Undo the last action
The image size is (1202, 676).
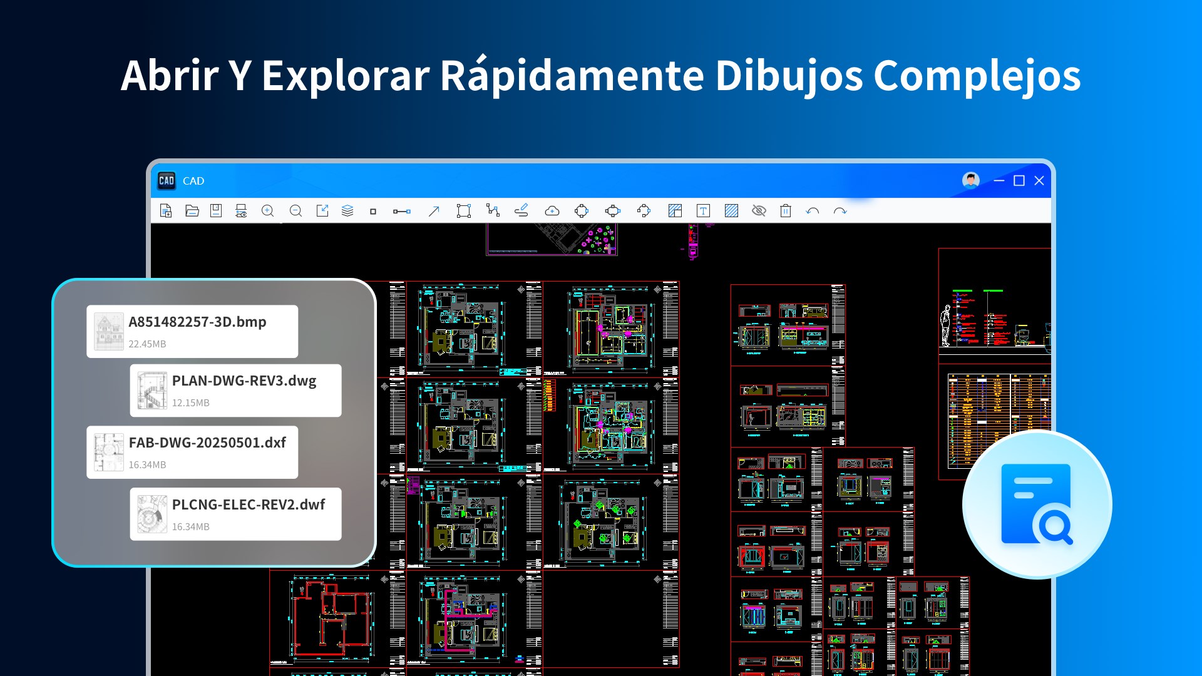coord(813,211)
